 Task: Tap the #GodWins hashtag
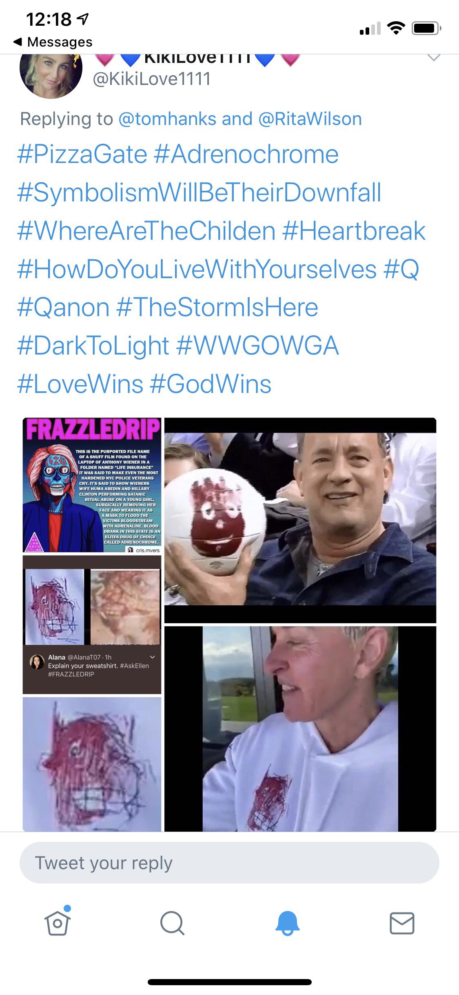(x=211, y=384)
